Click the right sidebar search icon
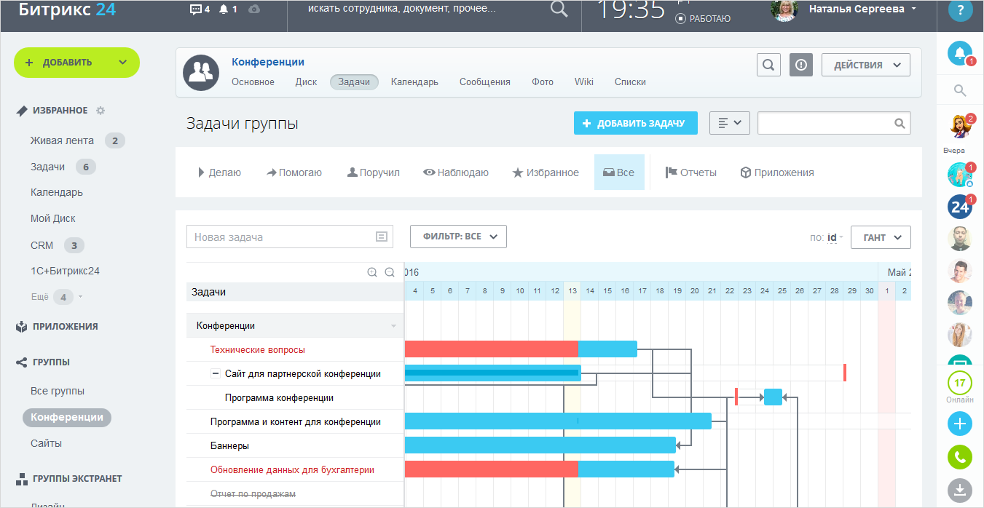Image resolution: width=984 pixels, height=508 pixels. coord(960,91)
